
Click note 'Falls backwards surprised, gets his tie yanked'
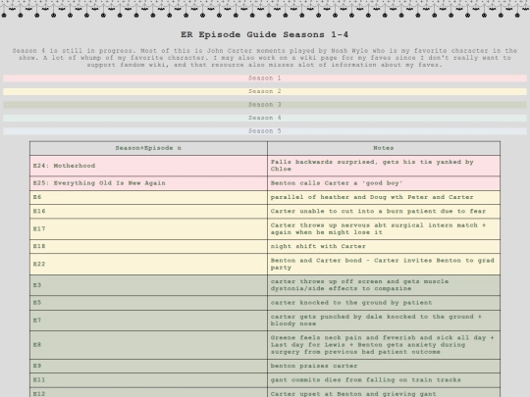click(x=384, y=166)
